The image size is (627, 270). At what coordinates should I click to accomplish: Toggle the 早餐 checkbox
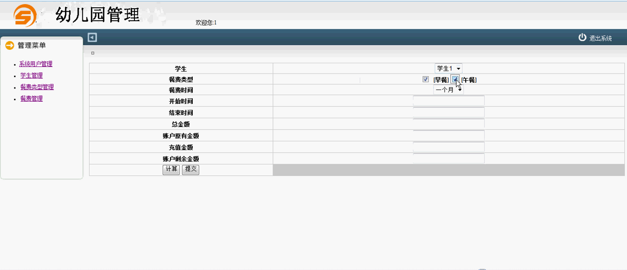point(426,79)
